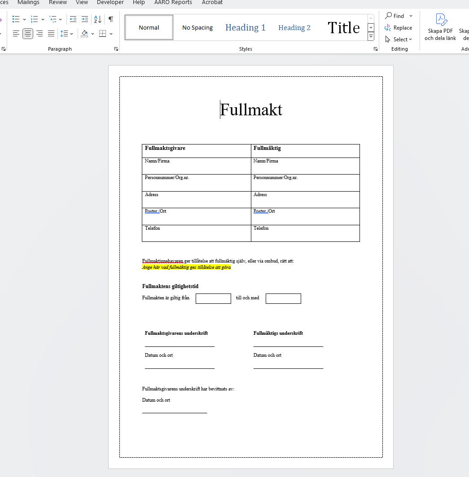Viewport: 469px width, 477px height.
Task: Toggle center alignment button
Action: pyautogui.click(x=28, y=34)
